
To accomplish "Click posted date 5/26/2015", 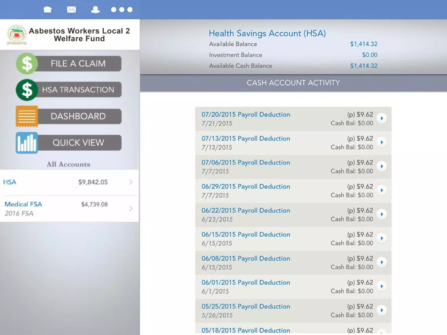I will pyautogui.click(x=217, y=315).
